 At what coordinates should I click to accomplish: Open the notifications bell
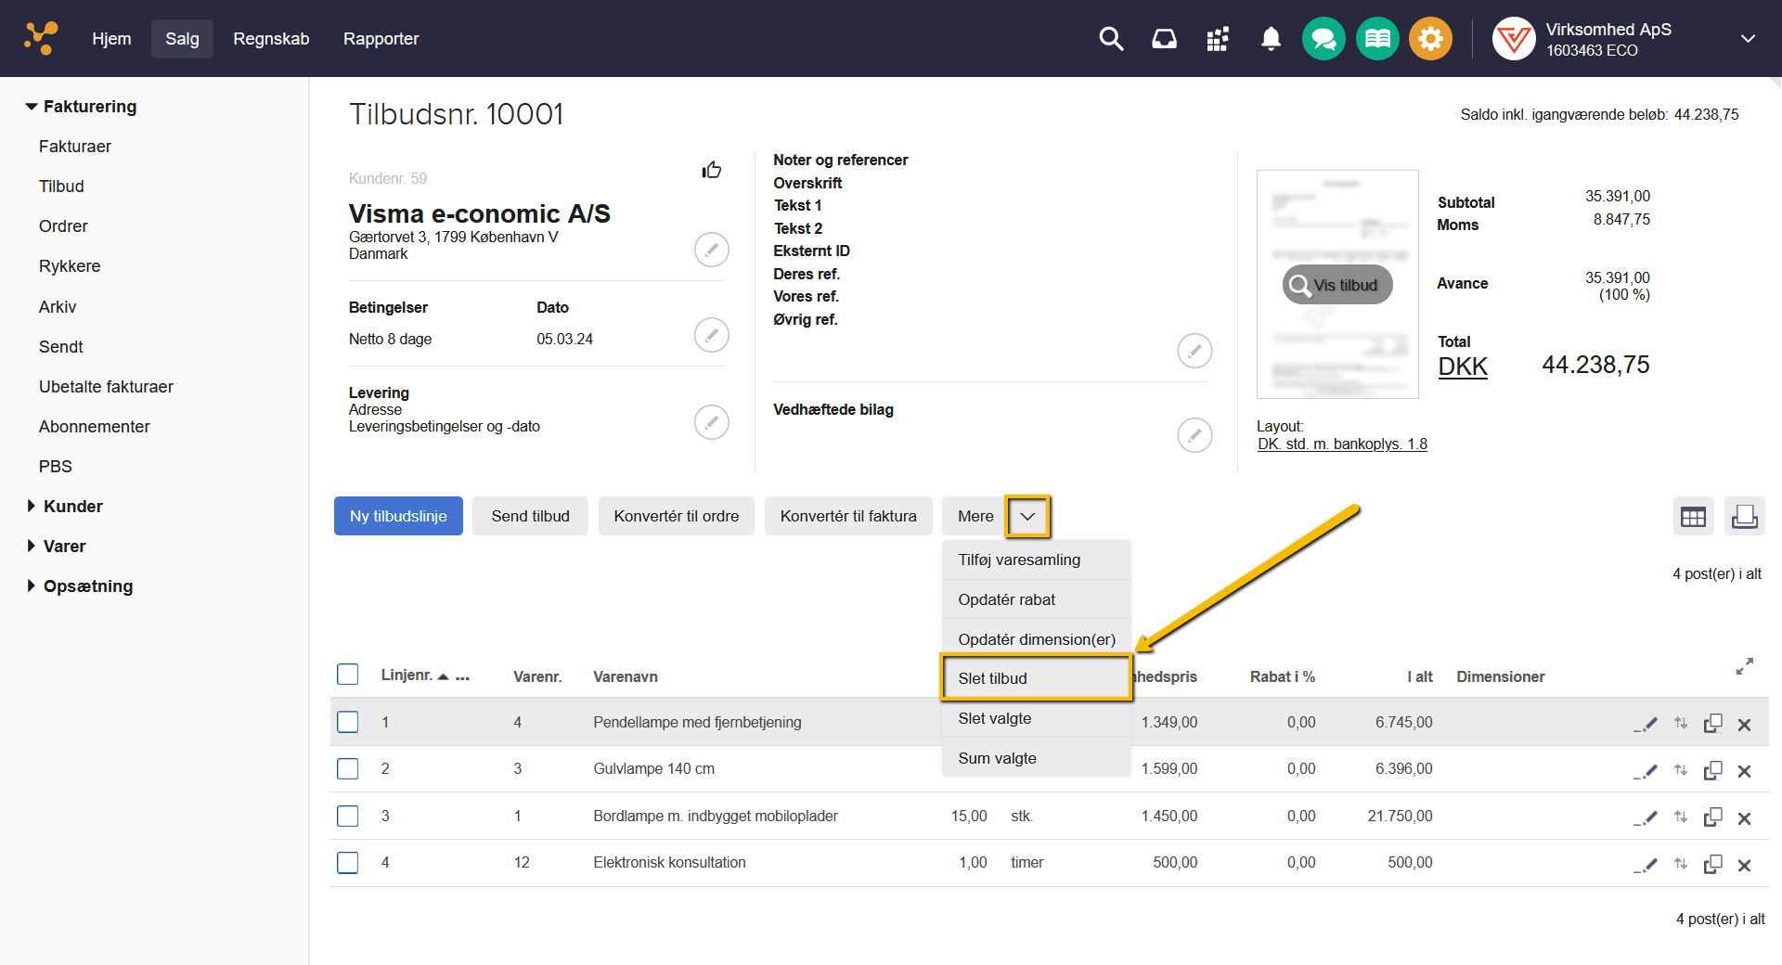point(1271,39)
